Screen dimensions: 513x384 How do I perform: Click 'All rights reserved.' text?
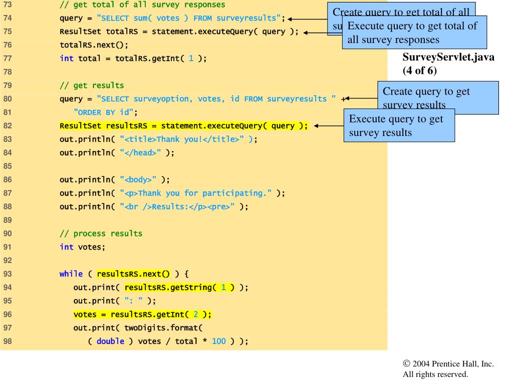tap(435, 374)
